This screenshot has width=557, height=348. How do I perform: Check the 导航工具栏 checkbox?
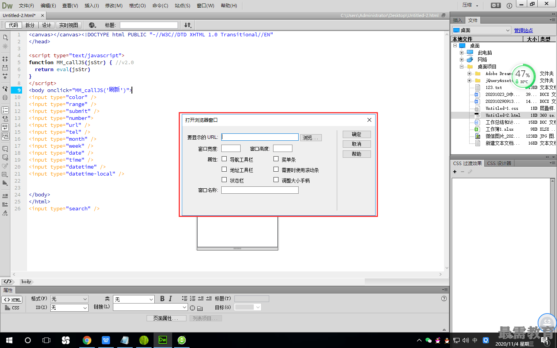224,159
